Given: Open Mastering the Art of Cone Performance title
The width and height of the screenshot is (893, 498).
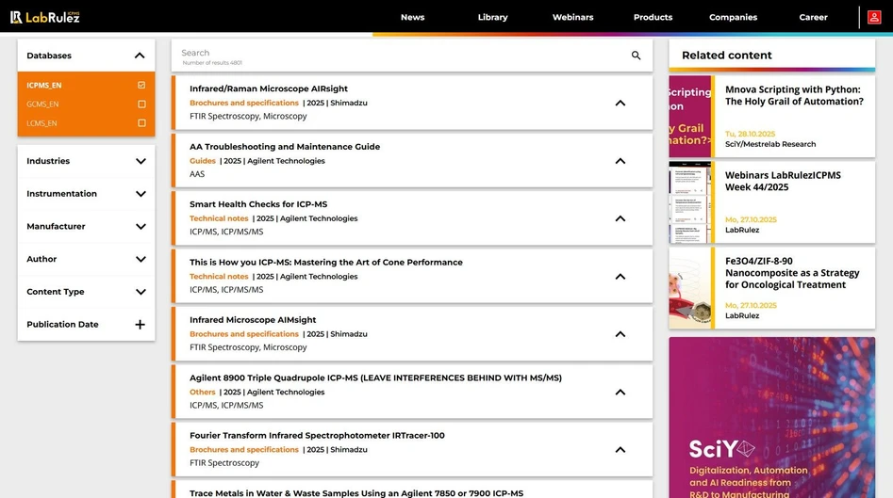Looking at the screenshot, I should coord(325,262).
